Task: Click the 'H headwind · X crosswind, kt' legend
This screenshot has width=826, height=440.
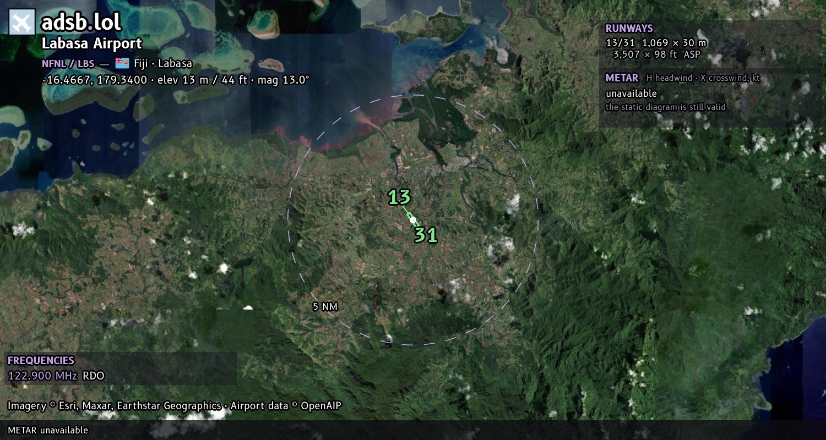Action: (x=703, y=78)
